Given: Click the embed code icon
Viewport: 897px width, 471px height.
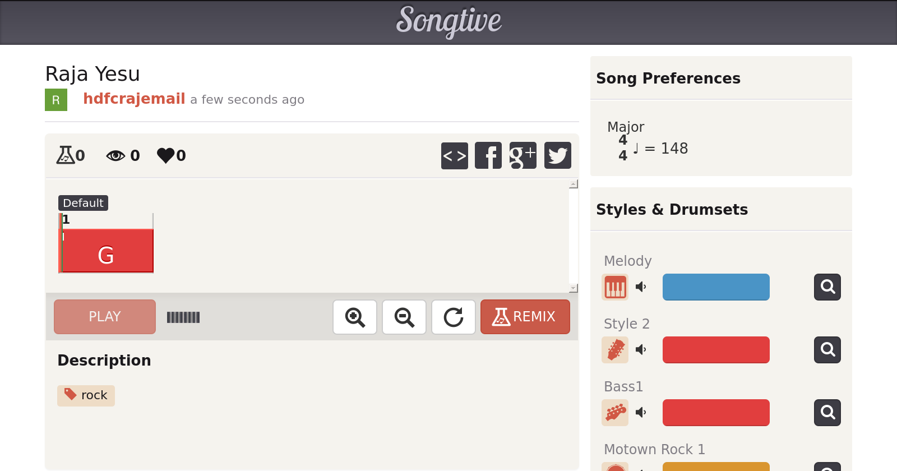Looking at the screenshot, I should click(x=454, y=155).
